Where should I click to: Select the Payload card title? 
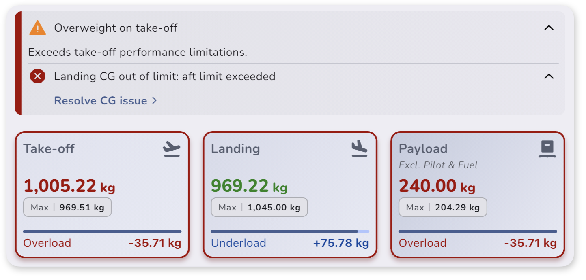click(x=423, y=148)
